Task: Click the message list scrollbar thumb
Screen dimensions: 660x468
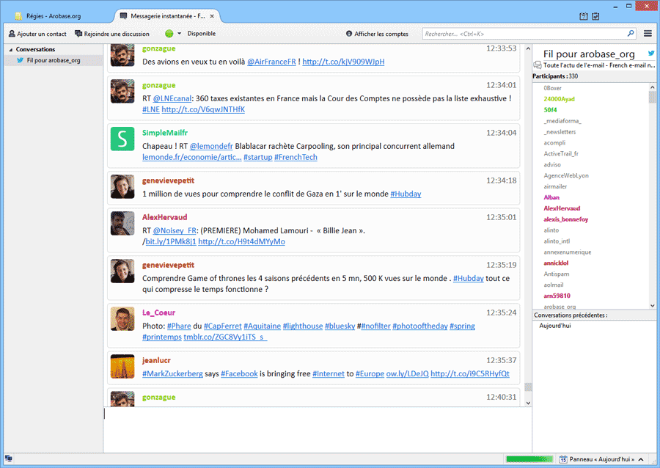Action: pyautogui.click(x=528, y=387)
